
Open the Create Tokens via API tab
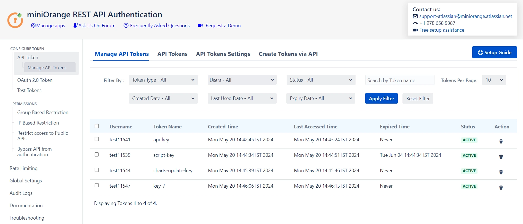[x=288, y=54]
